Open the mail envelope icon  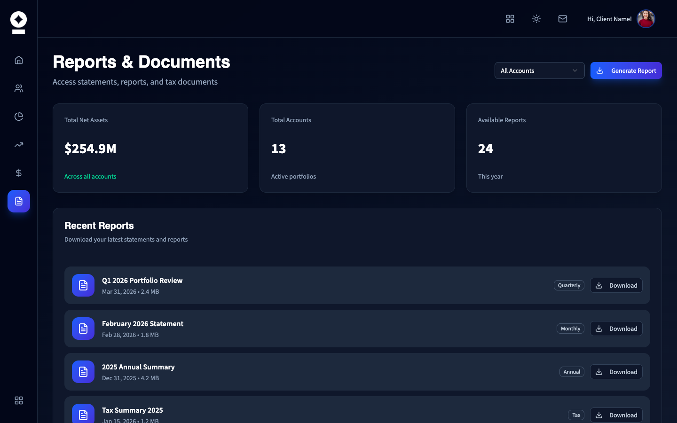pos(563,19)
